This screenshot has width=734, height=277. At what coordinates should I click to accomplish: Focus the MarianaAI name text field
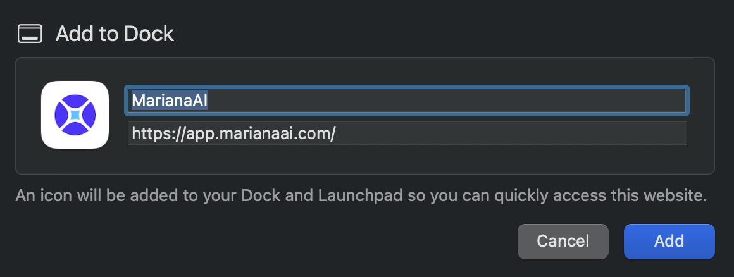coord(406,101)
